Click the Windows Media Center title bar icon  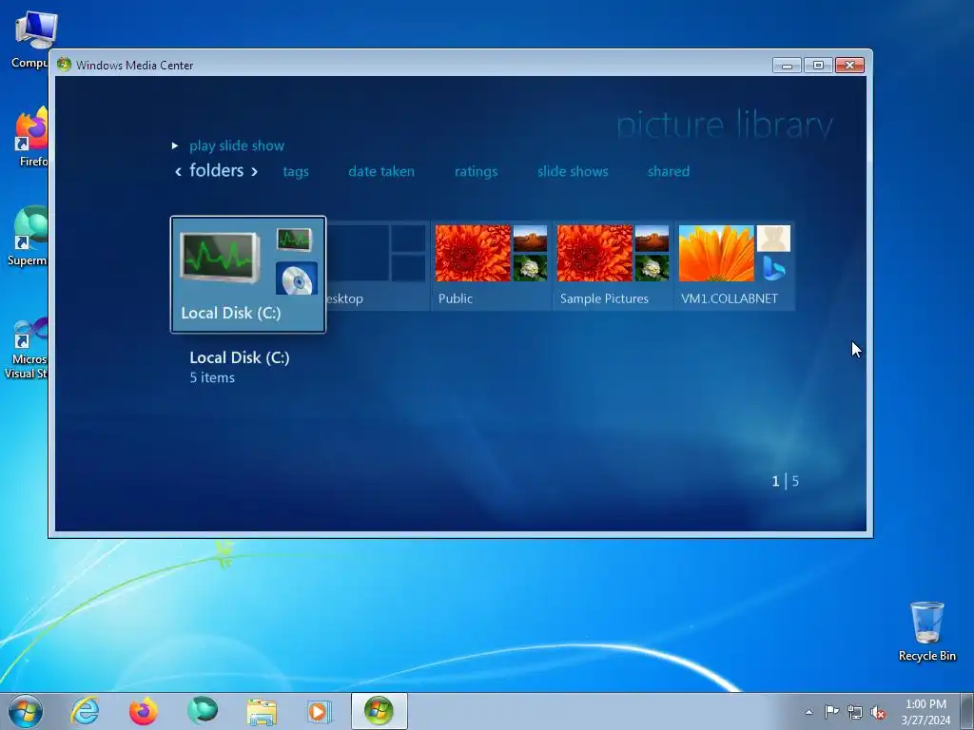(x=64, y=65)
